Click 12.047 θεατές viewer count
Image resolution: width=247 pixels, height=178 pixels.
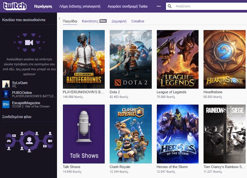click(x=166, y=172)
